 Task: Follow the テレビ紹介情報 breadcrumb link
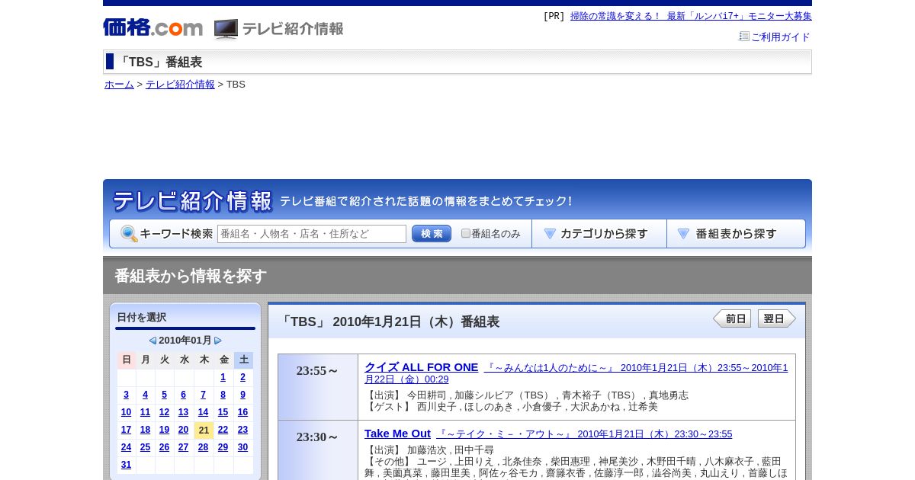click(x=180, y=85)
